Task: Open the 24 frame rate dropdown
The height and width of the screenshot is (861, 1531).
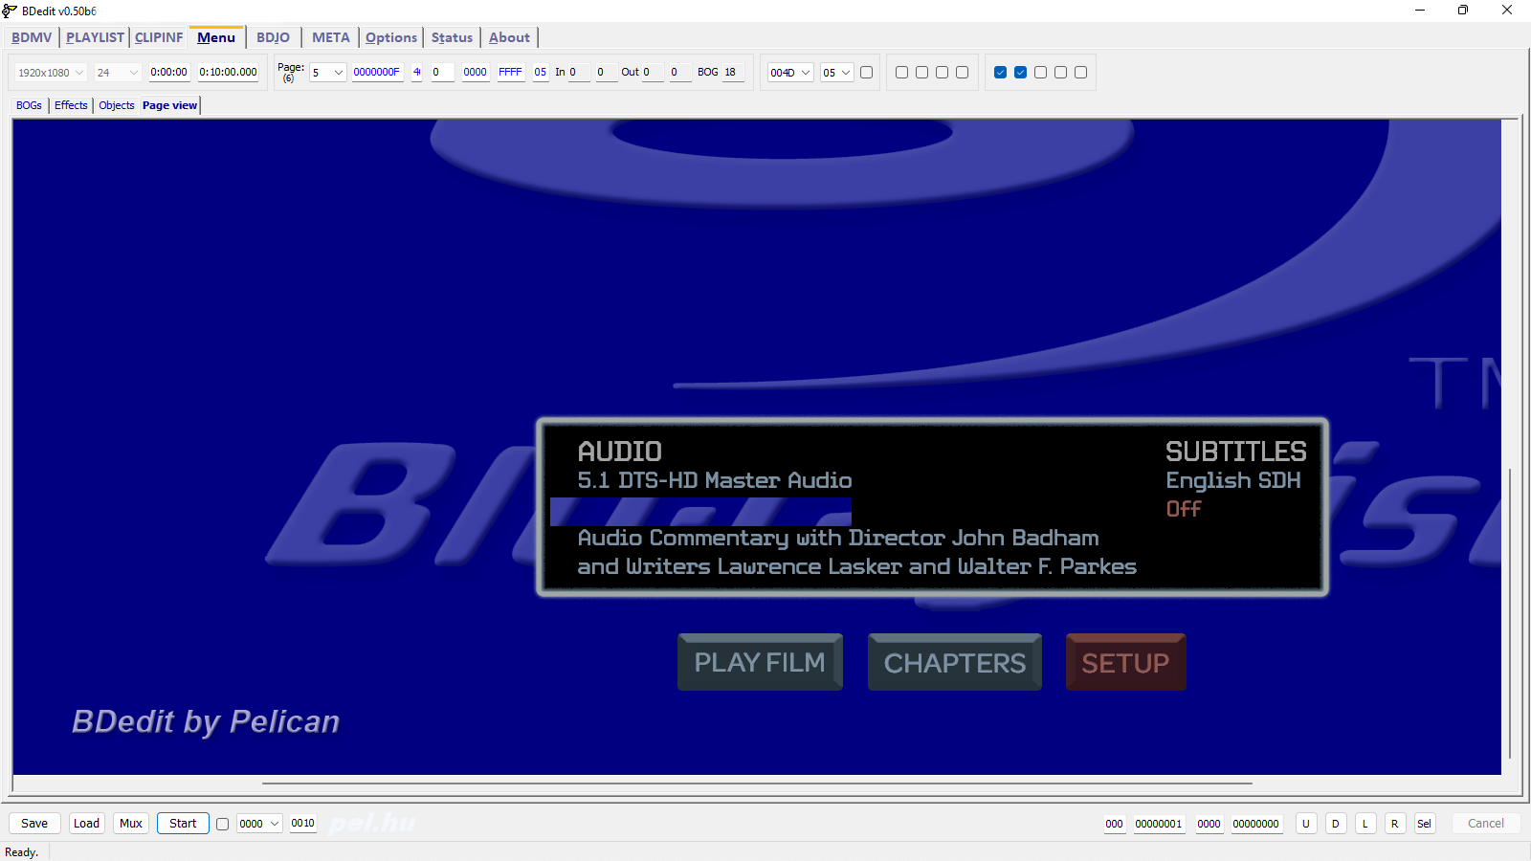Action: [118, 73]
